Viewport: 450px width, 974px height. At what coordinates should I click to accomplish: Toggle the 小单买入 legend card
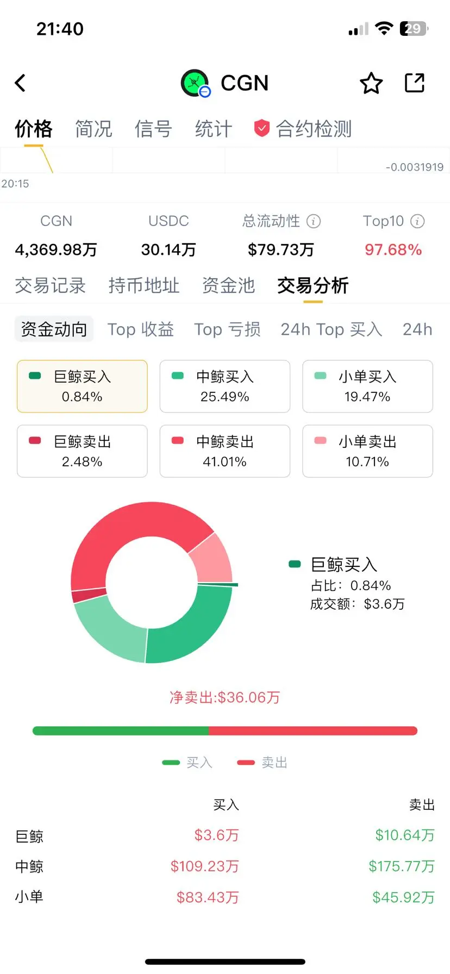[x=367, y=386]
